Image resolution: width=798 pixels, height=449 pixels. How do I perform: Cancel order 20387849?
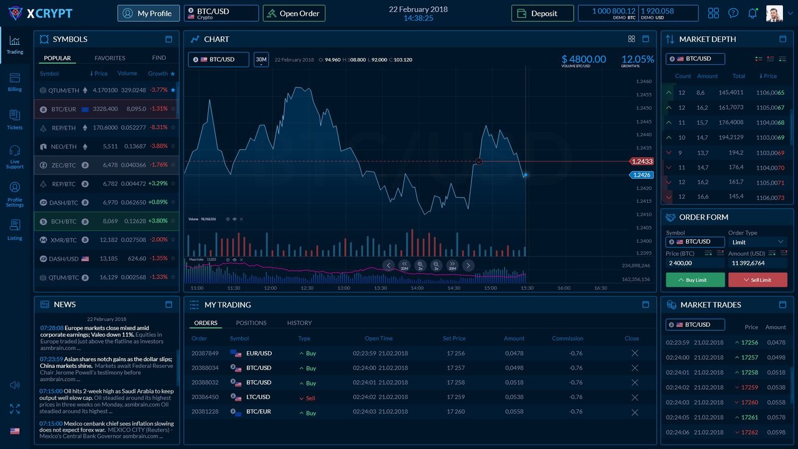[x=635, y=353]
